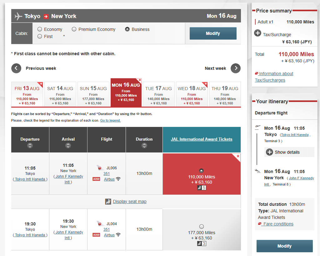Advance using the next week arrow
The height and width of the screenshot is (256, 320).
click(x=236, y=68)
